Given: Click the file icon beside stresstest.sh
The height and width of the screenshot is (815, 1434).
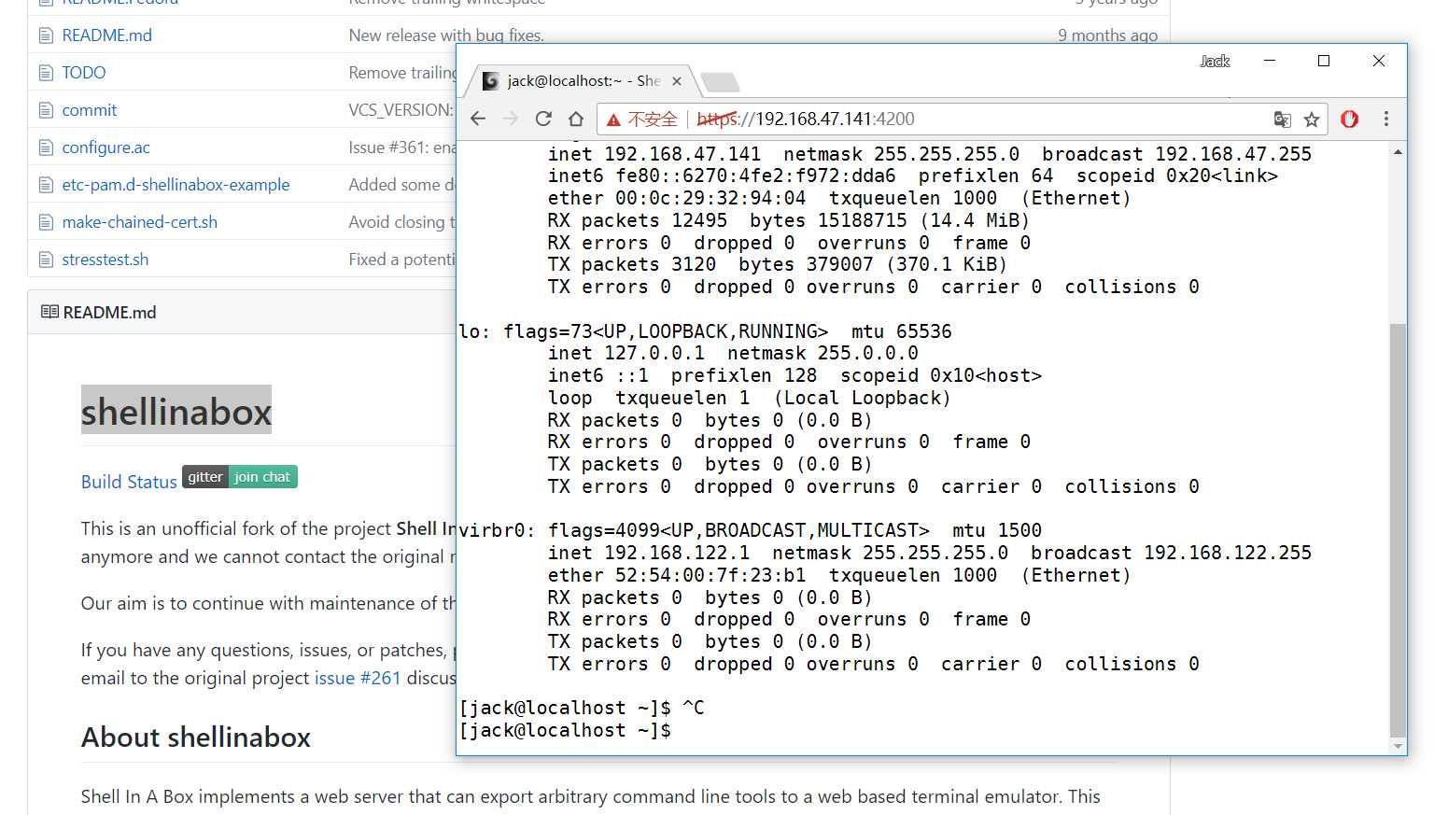Looking at the screenshot, I should (46, 260).
